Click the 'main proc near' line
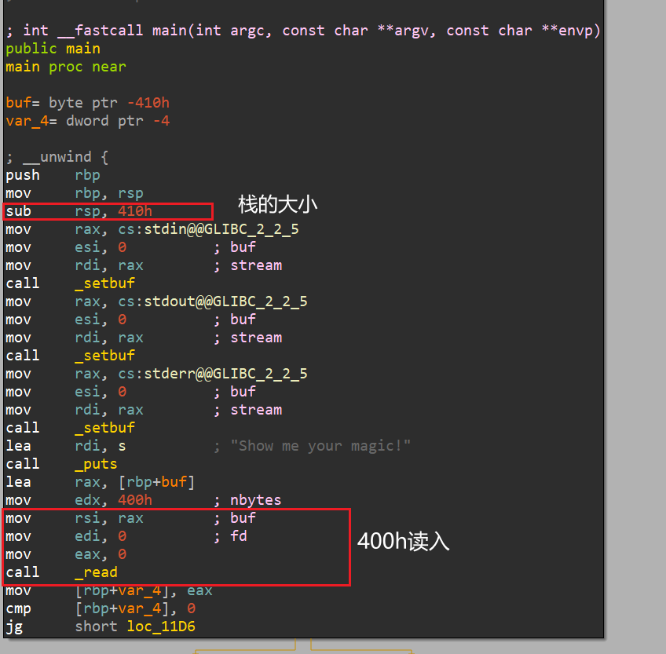 pyautogui.click(x=66, y=67)
